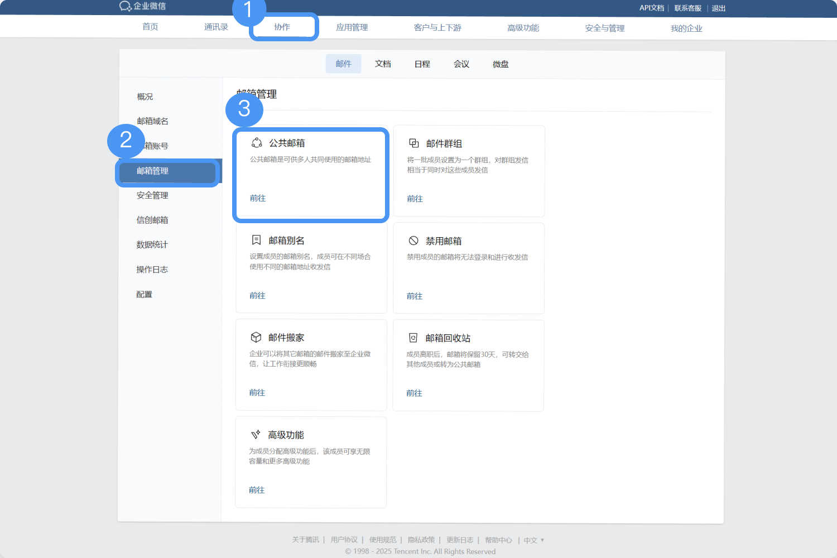Select 数据统计 in the left sidebar

(152, 244)
